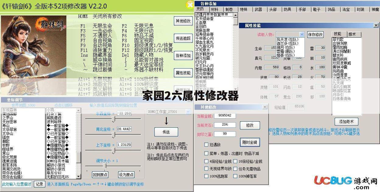Screen dimensions: 380x192
Task: Click the red close icon on the main trainer window
Action: (x=191, y=5)
